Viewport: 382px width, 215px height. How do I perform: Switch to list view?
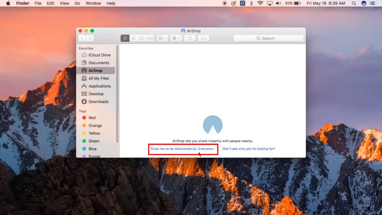(x=133, y=38)
